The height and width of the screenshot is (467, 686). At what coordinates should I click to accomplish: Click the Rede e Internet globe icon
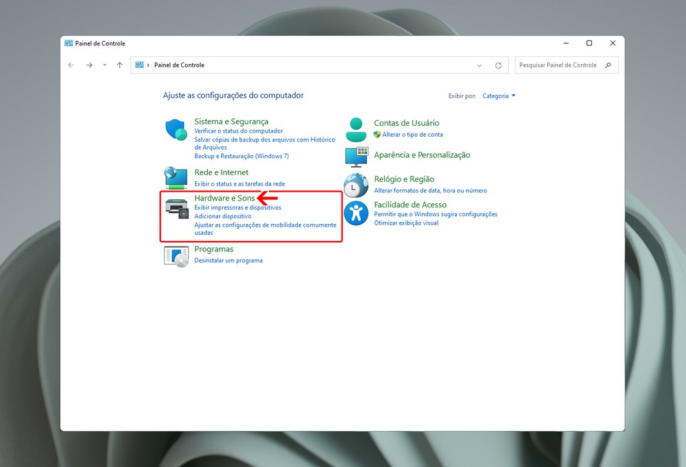[176, 178]
